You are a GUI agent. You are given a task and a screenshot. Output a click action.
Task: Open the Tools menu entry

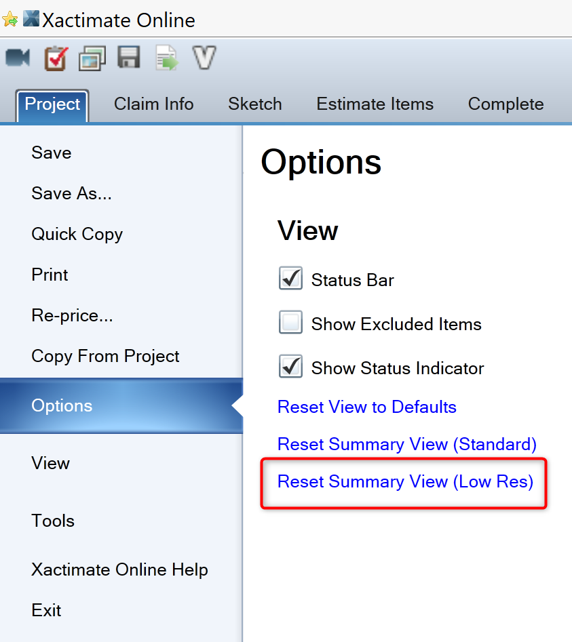pyautogui.click(x=53, y=521)
